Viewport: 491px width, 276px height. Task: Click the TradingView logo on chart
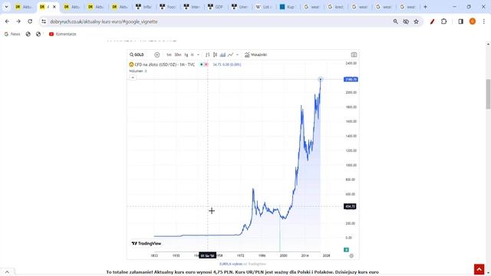(147, 244)
